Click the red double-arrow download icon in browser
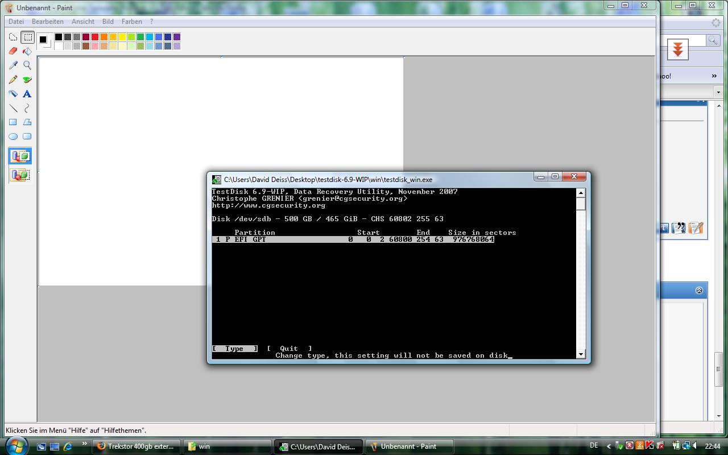 [x=677, y=49]
